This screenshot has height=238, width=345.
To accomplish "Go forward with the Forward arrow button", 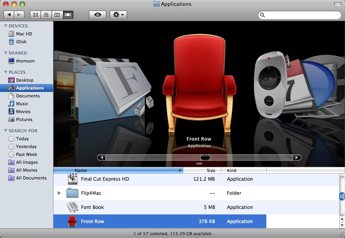I will coord(19,15).
